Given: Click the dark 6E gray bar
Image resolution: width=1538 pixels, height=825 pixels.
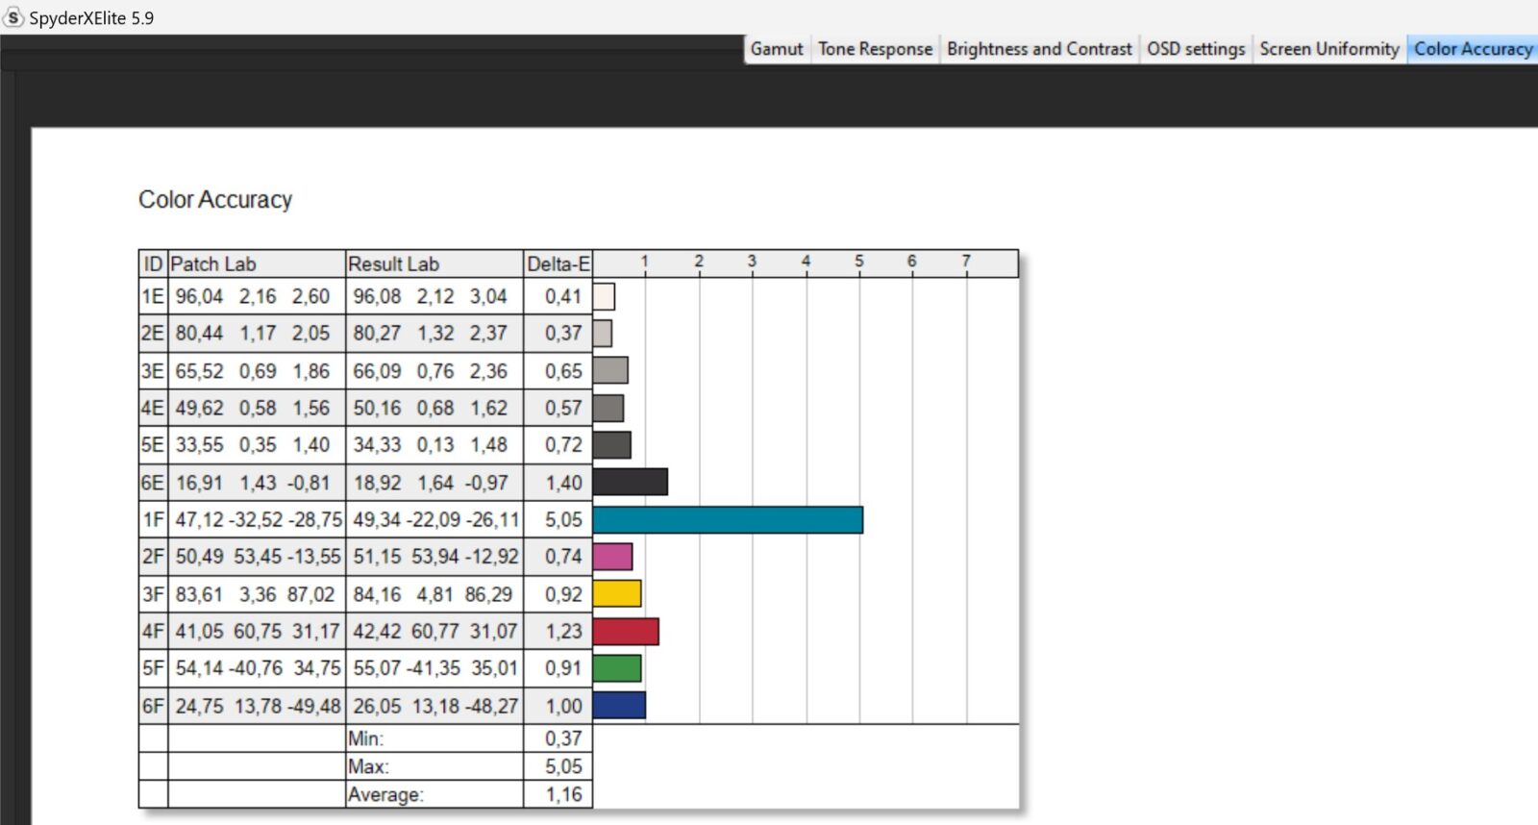Looking at the screenshot, I should click(630, 483).
